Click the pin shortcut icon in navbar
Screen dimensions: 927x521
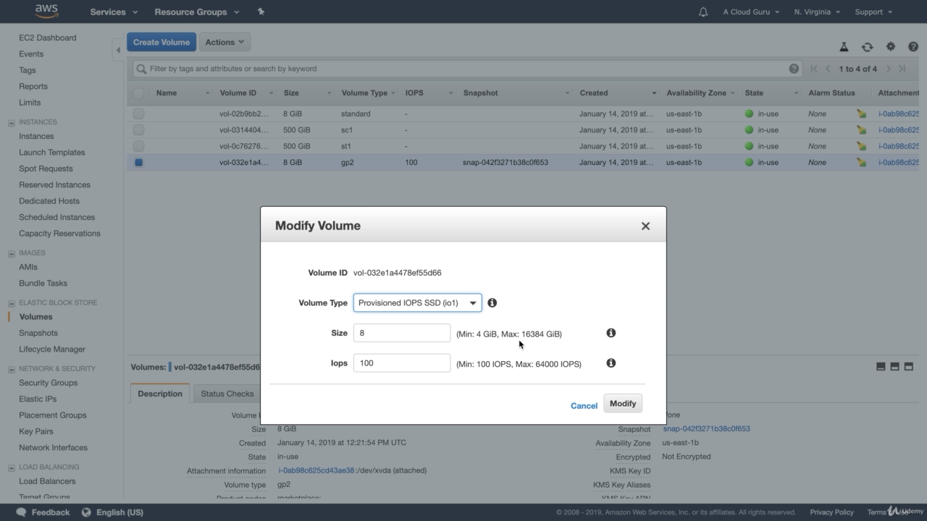(260, 12)
